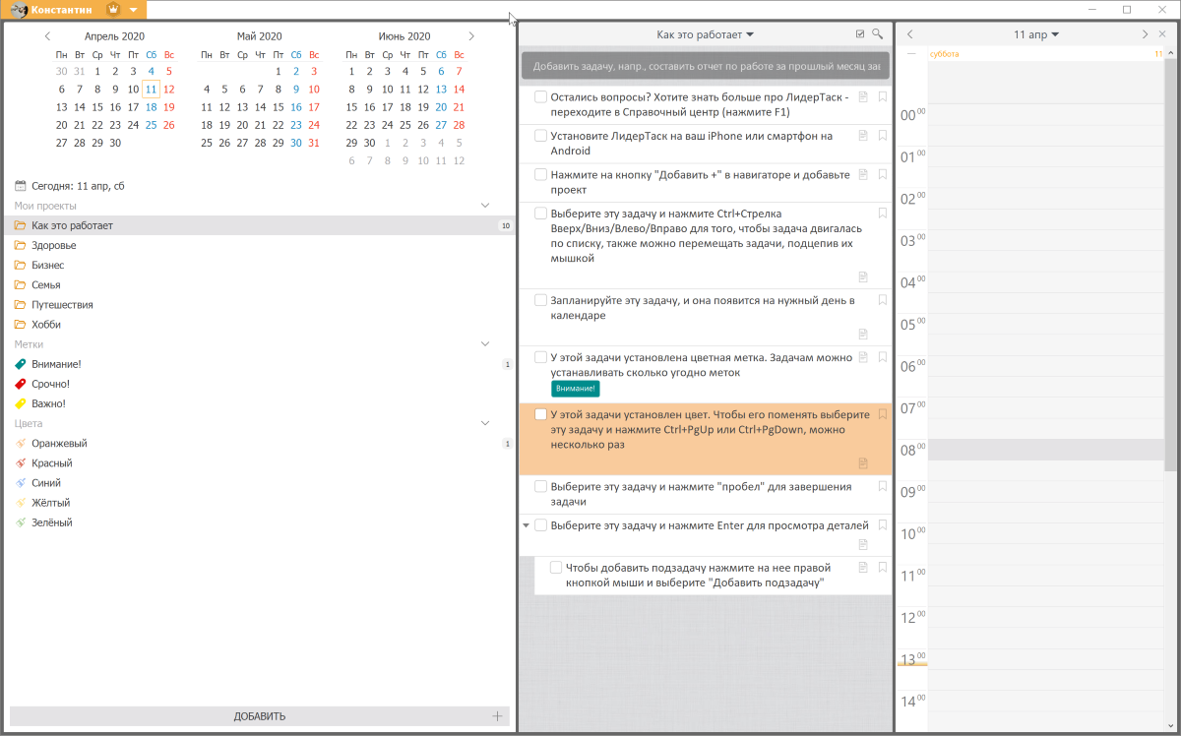The image size is (1181, 736).
Task: Collapse the Мои проекты section
Action: pyautogui.click(x=484, y=206)
